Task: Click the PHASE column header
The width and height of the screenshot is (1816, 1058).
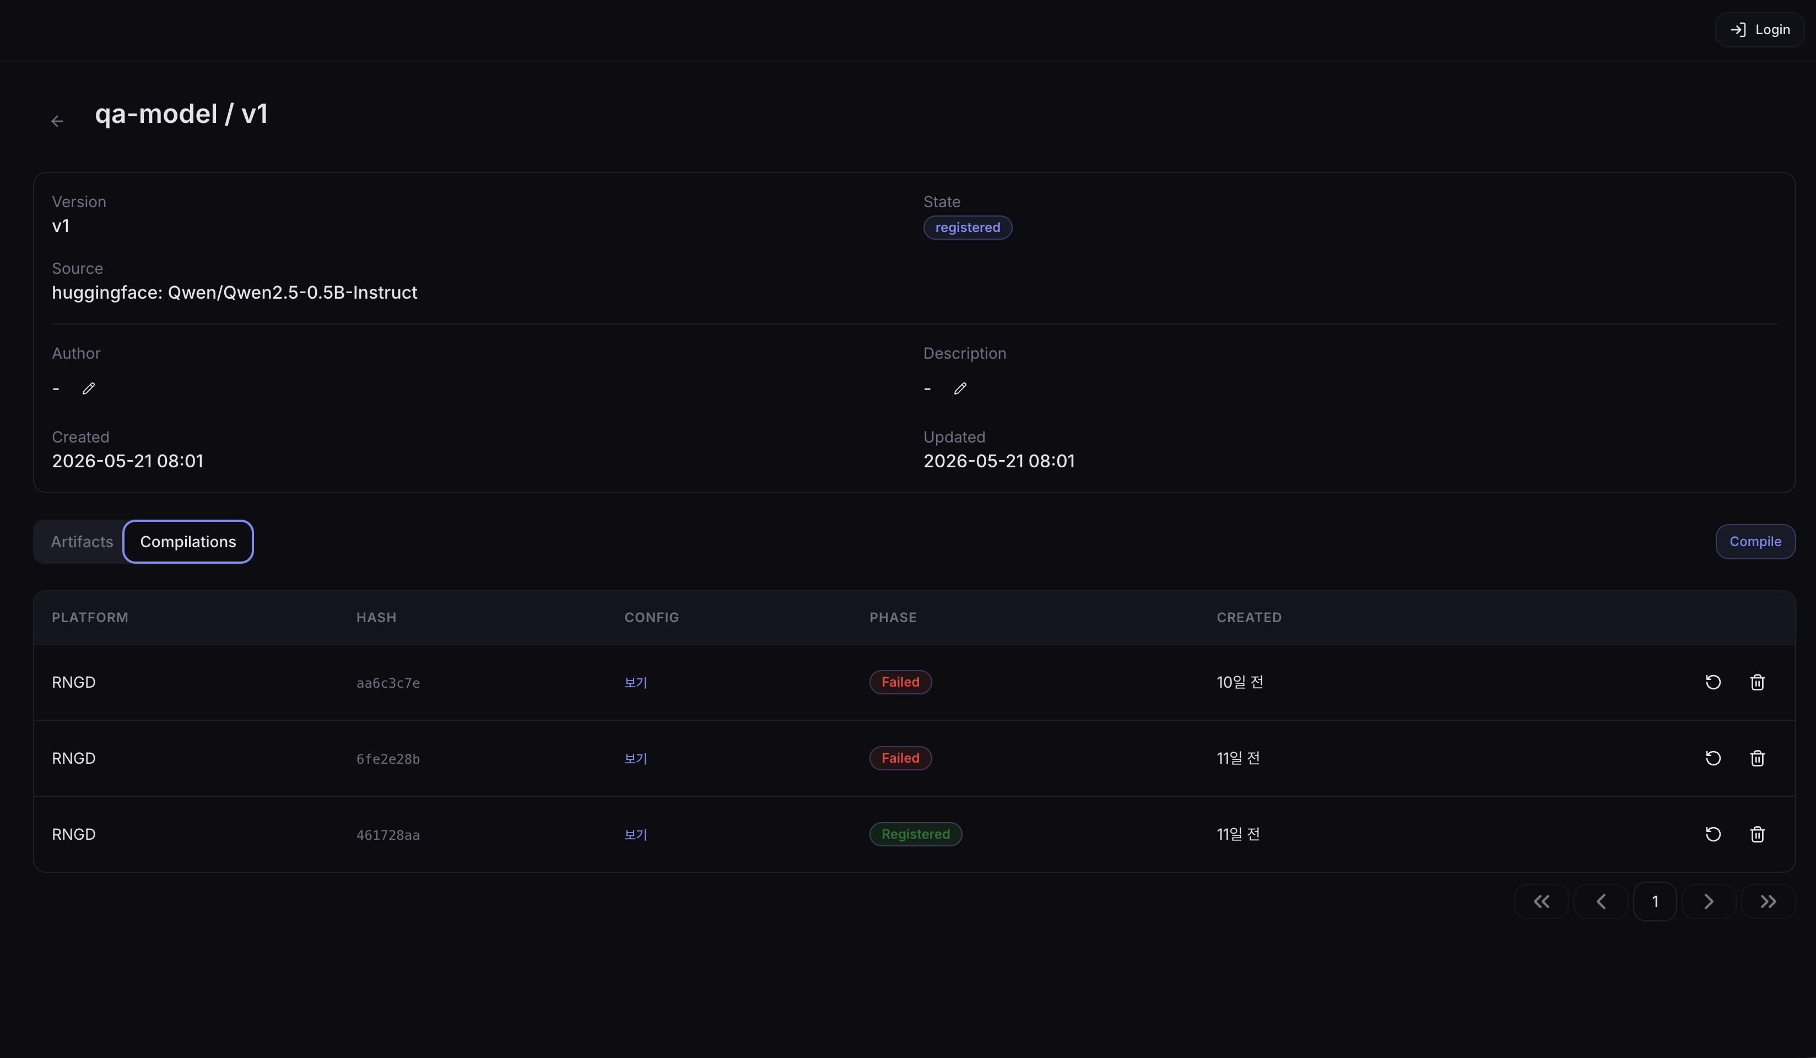Action: pyautogui.click(x=893, y=618)
